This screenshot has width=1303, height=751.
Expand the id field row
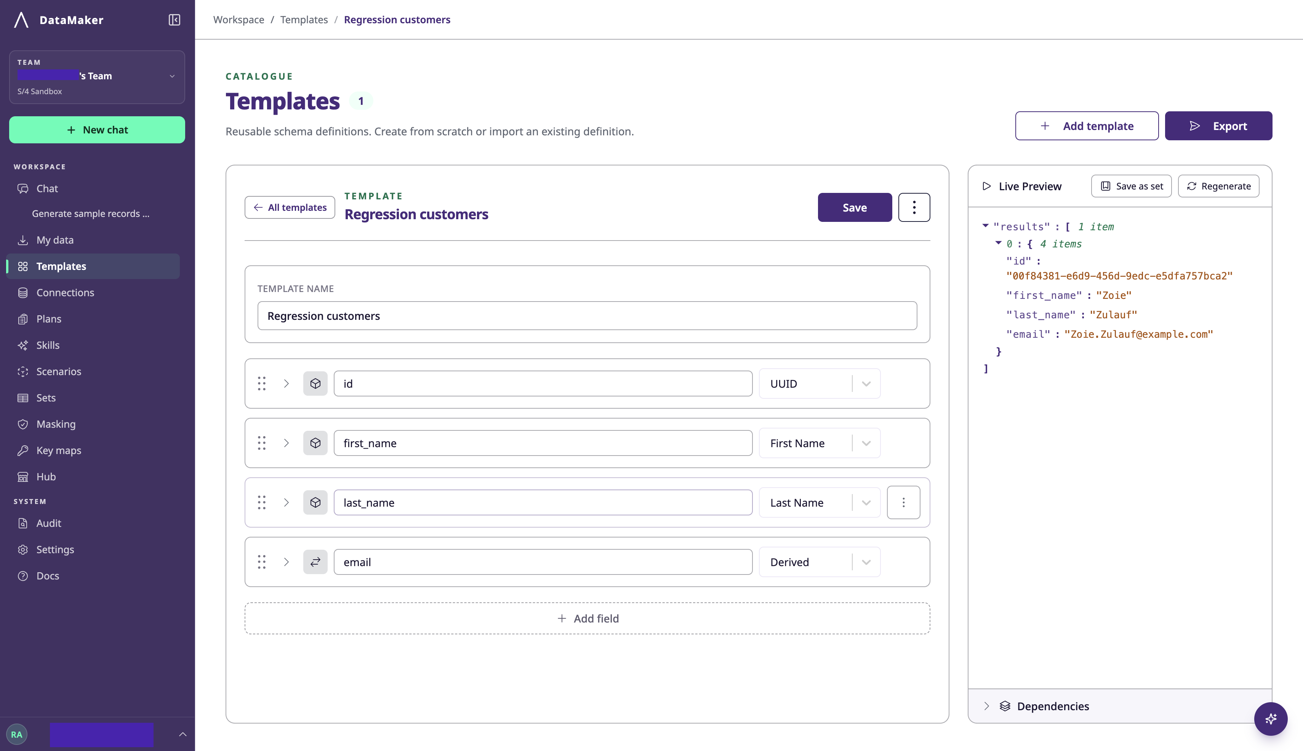(x=287, y=383)
